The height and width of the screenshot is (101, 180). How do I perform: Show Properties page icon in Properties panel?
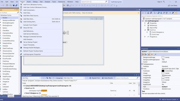(149, 54)
